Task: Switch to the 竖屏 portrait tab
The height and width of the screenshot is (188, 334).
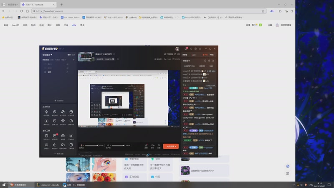Action: (x=74, y=55)
